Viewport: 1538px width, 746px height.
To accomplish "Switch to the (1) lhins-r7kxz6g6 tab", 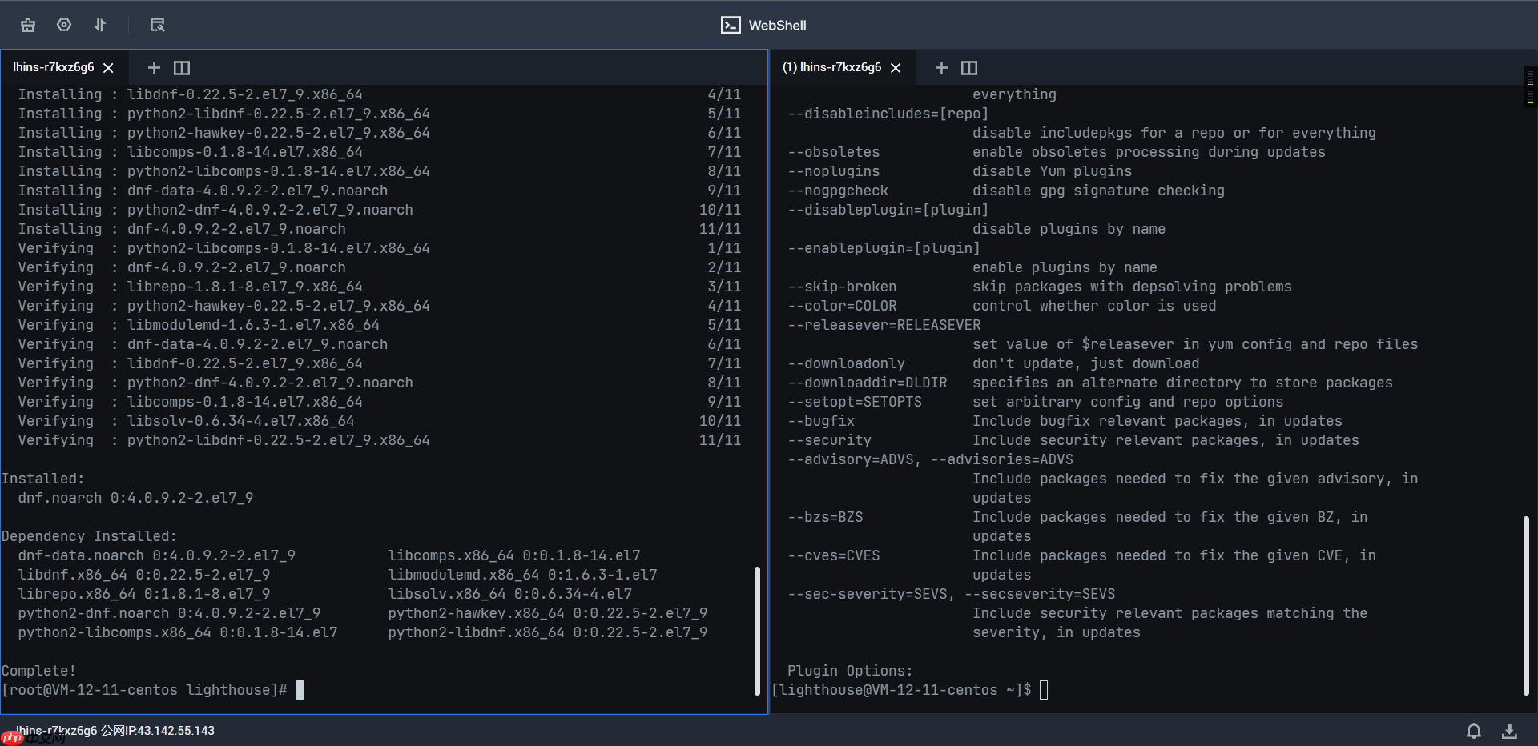I will (x=831, y=67).
